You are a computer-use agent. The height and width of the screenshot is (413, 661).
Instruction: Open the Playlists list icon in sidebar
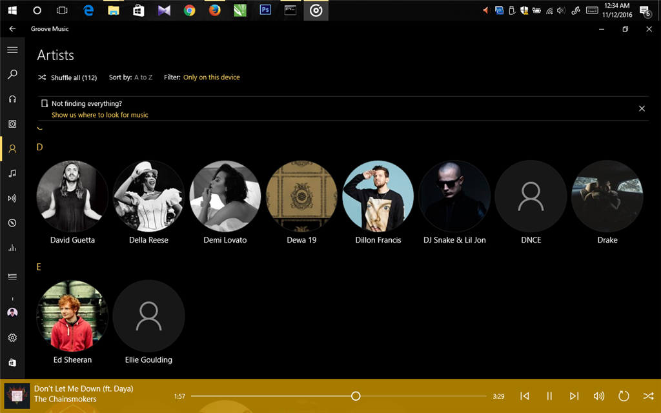[12, 276]
